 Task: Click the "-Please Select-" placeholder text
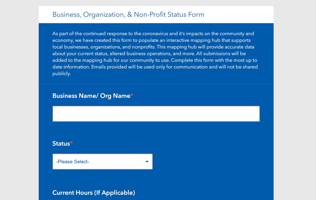point(73,162)
